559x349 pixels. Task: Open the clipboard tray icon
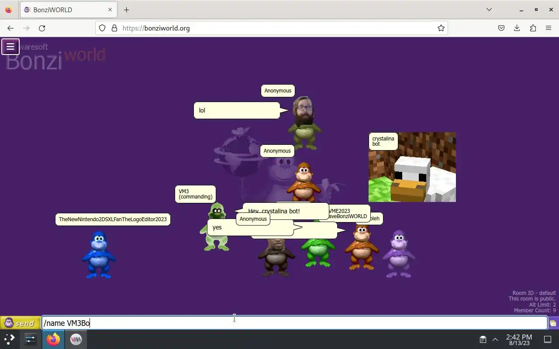[x=483, y=339]
